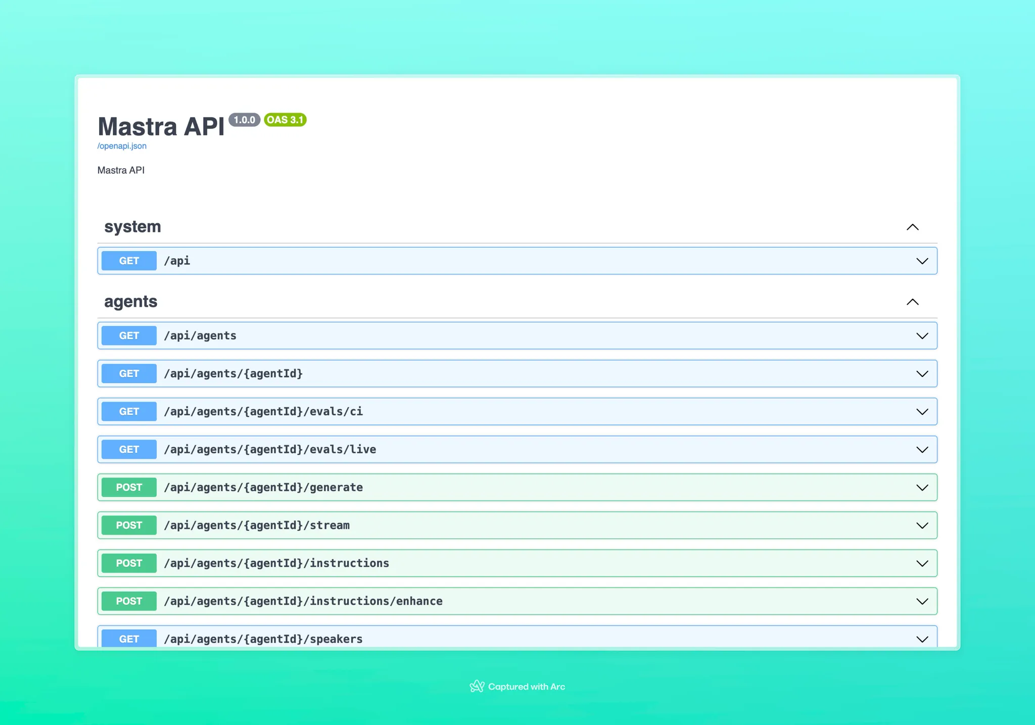The image size is (1035, 725).
Task: Select the /api/agents/{agentId}/stream path
Action: [x=257, y=525]
